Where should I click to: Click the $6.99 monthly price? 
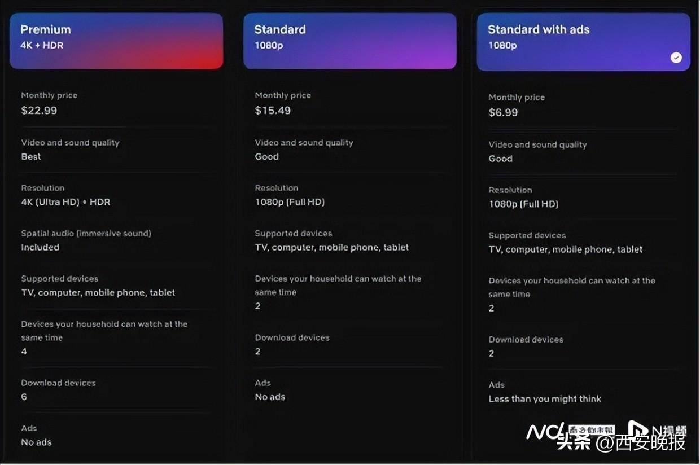tap(503, 113)
